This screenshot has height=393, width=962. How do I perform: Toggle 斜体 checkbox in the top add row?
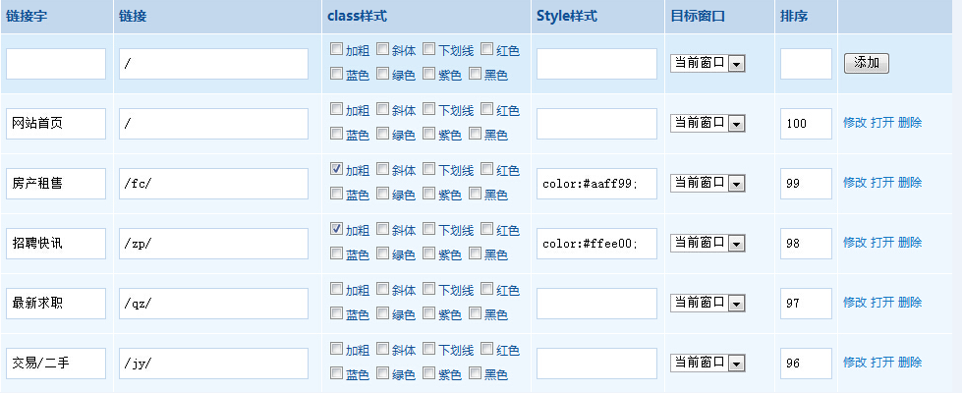click(383, 49)
